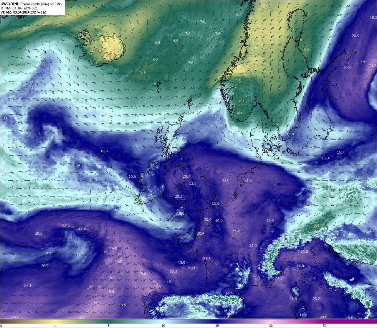
Task: Pick the pink band of the colour scale near 30
Action: pos(270,322)
